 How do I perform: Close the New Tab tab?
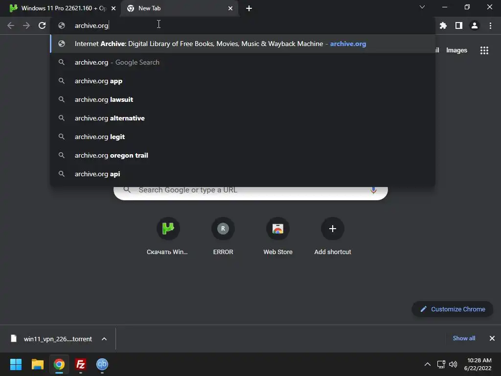click(230, 8)
